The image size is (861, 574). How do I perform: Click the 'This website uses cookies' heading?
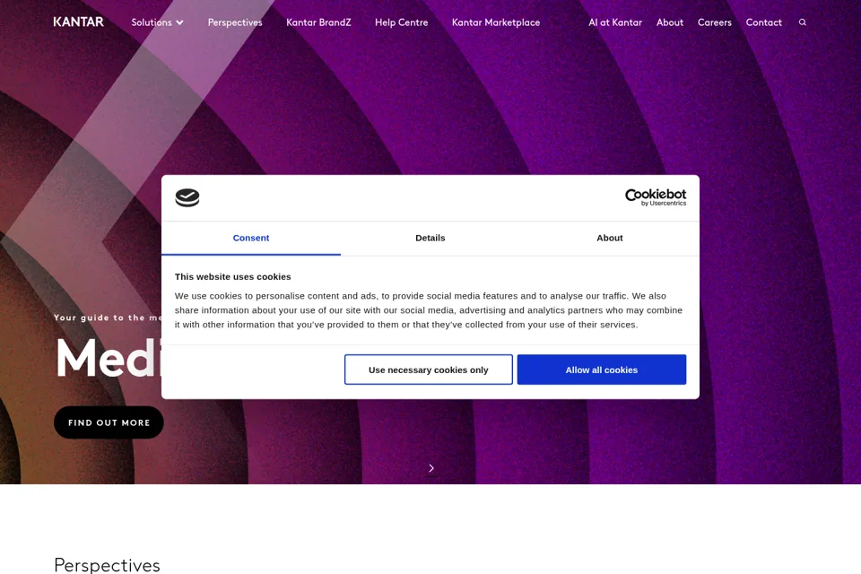tap(233, 277)
